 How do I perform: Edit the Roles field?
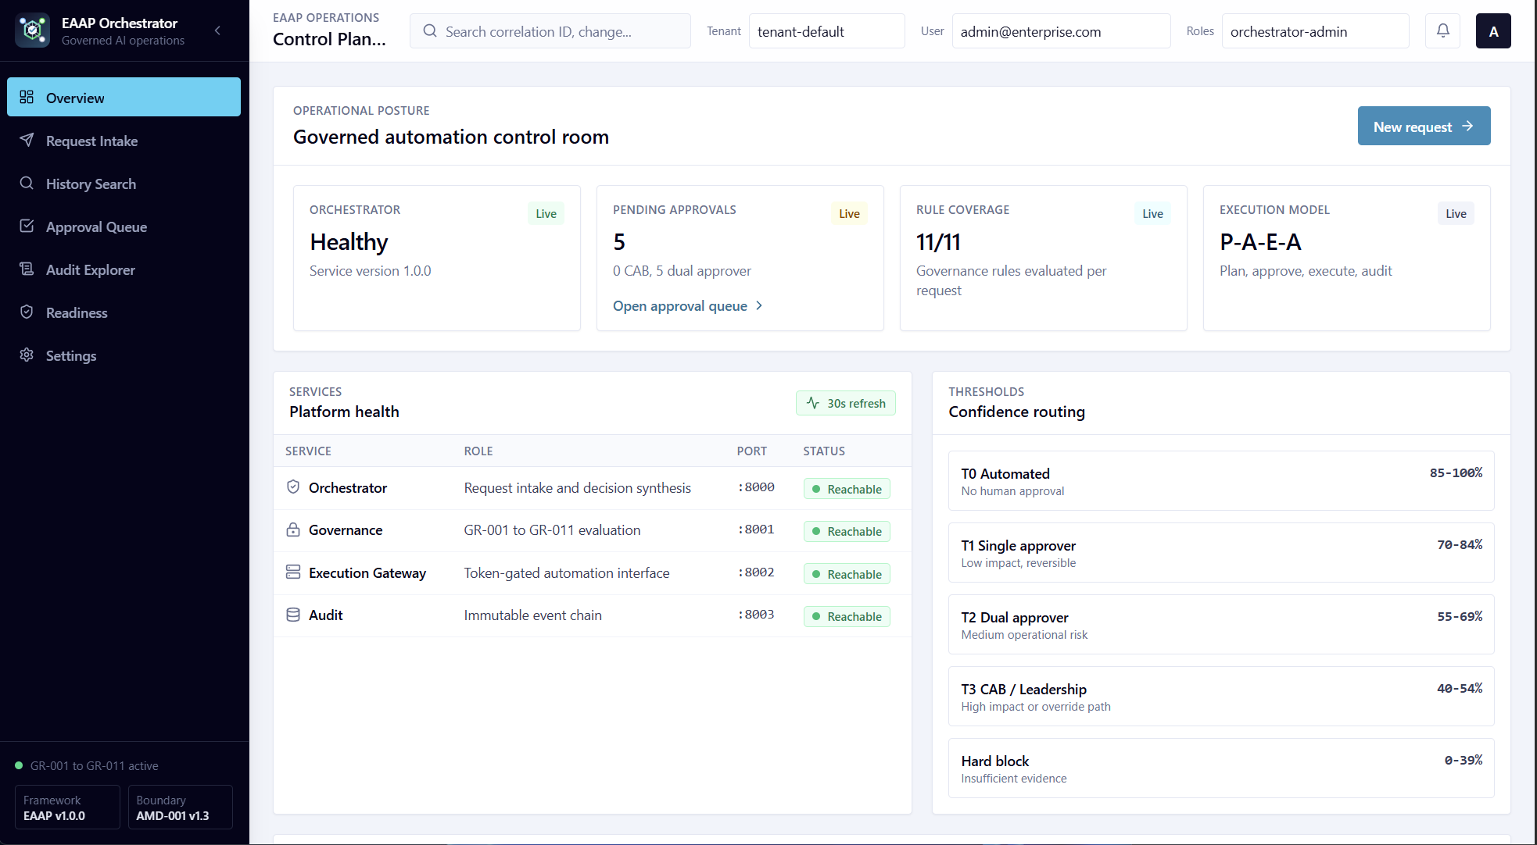tap(1316, 31)
